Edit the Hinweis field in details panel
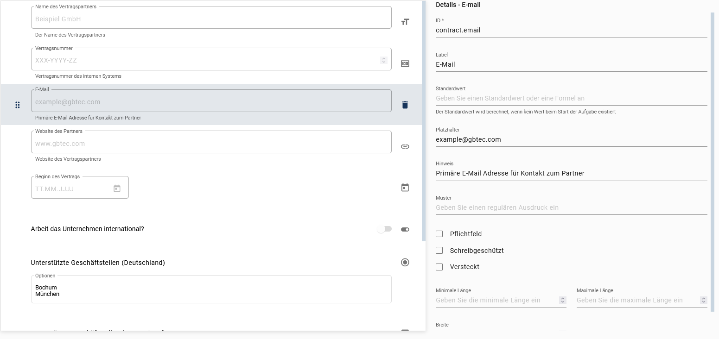 (572, 173)
